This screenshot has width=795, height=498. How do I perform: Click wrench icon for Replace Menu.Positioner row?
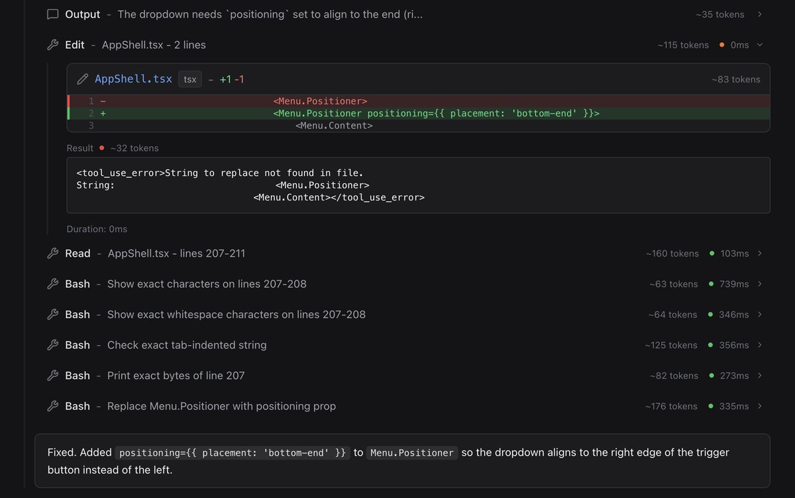(53, 406)
